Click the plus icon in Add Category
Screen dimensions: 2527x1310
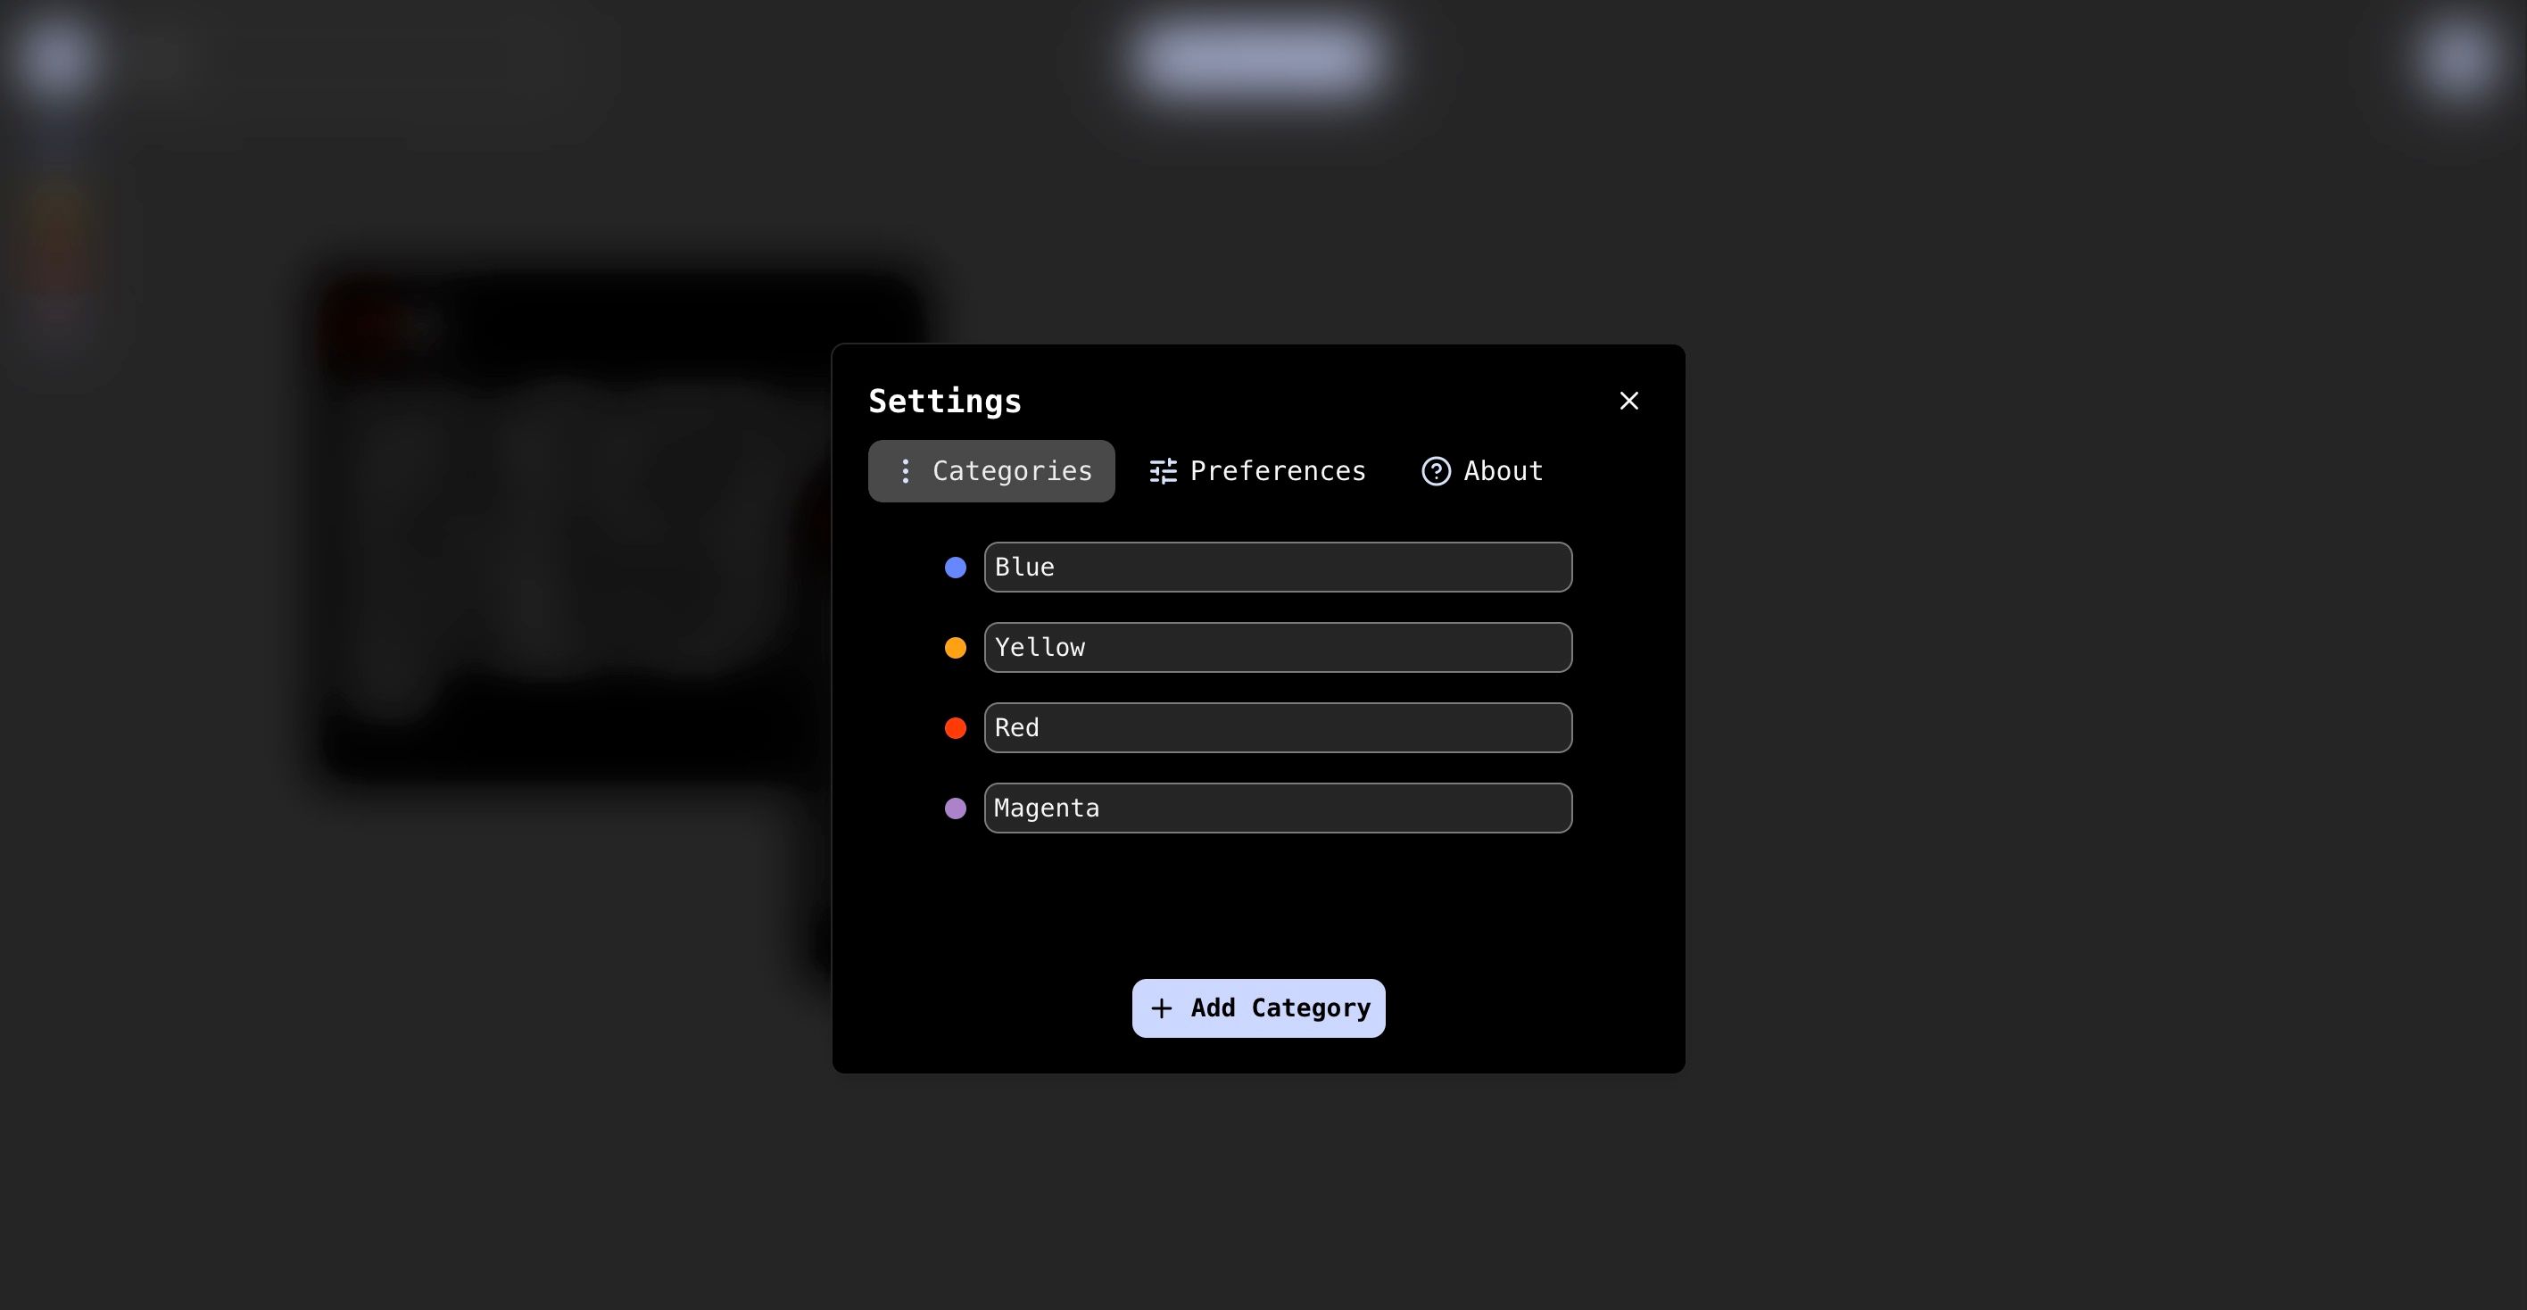pos(1162,1007)
